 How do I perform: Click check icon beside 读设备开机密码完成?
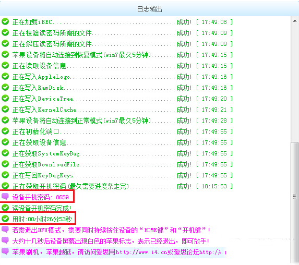[x=5, y=208]
